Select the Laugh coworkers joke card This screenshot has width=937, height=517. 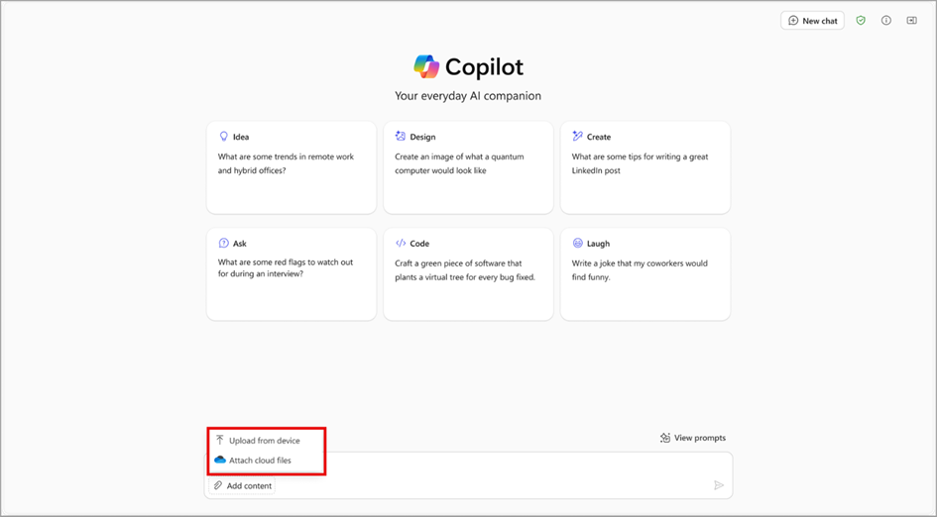pos(645,274)
